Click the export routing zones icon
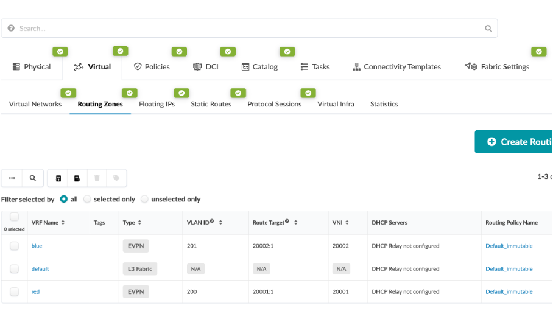This screenshot has width=553, height=314. tap(77, 178)
